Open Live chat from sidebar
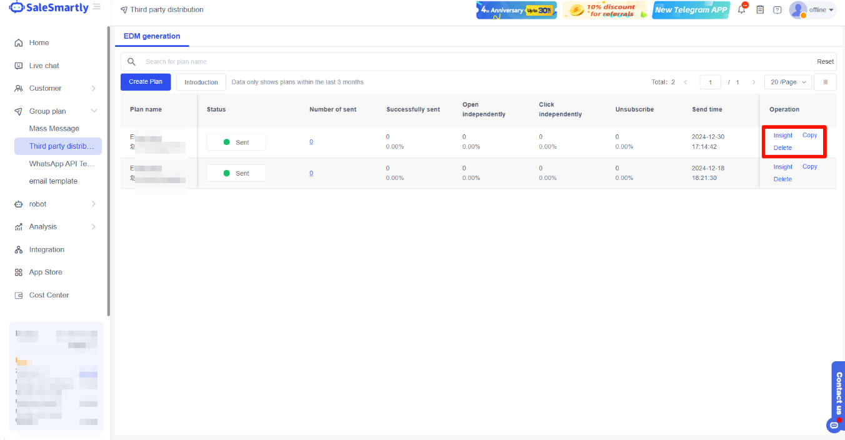Viewport: 845px width, 440px height. coord(44,66)
